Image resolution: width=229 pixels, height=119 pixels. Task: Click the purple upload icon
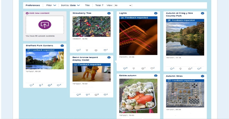pyautogui.click(x=45, y=25)
